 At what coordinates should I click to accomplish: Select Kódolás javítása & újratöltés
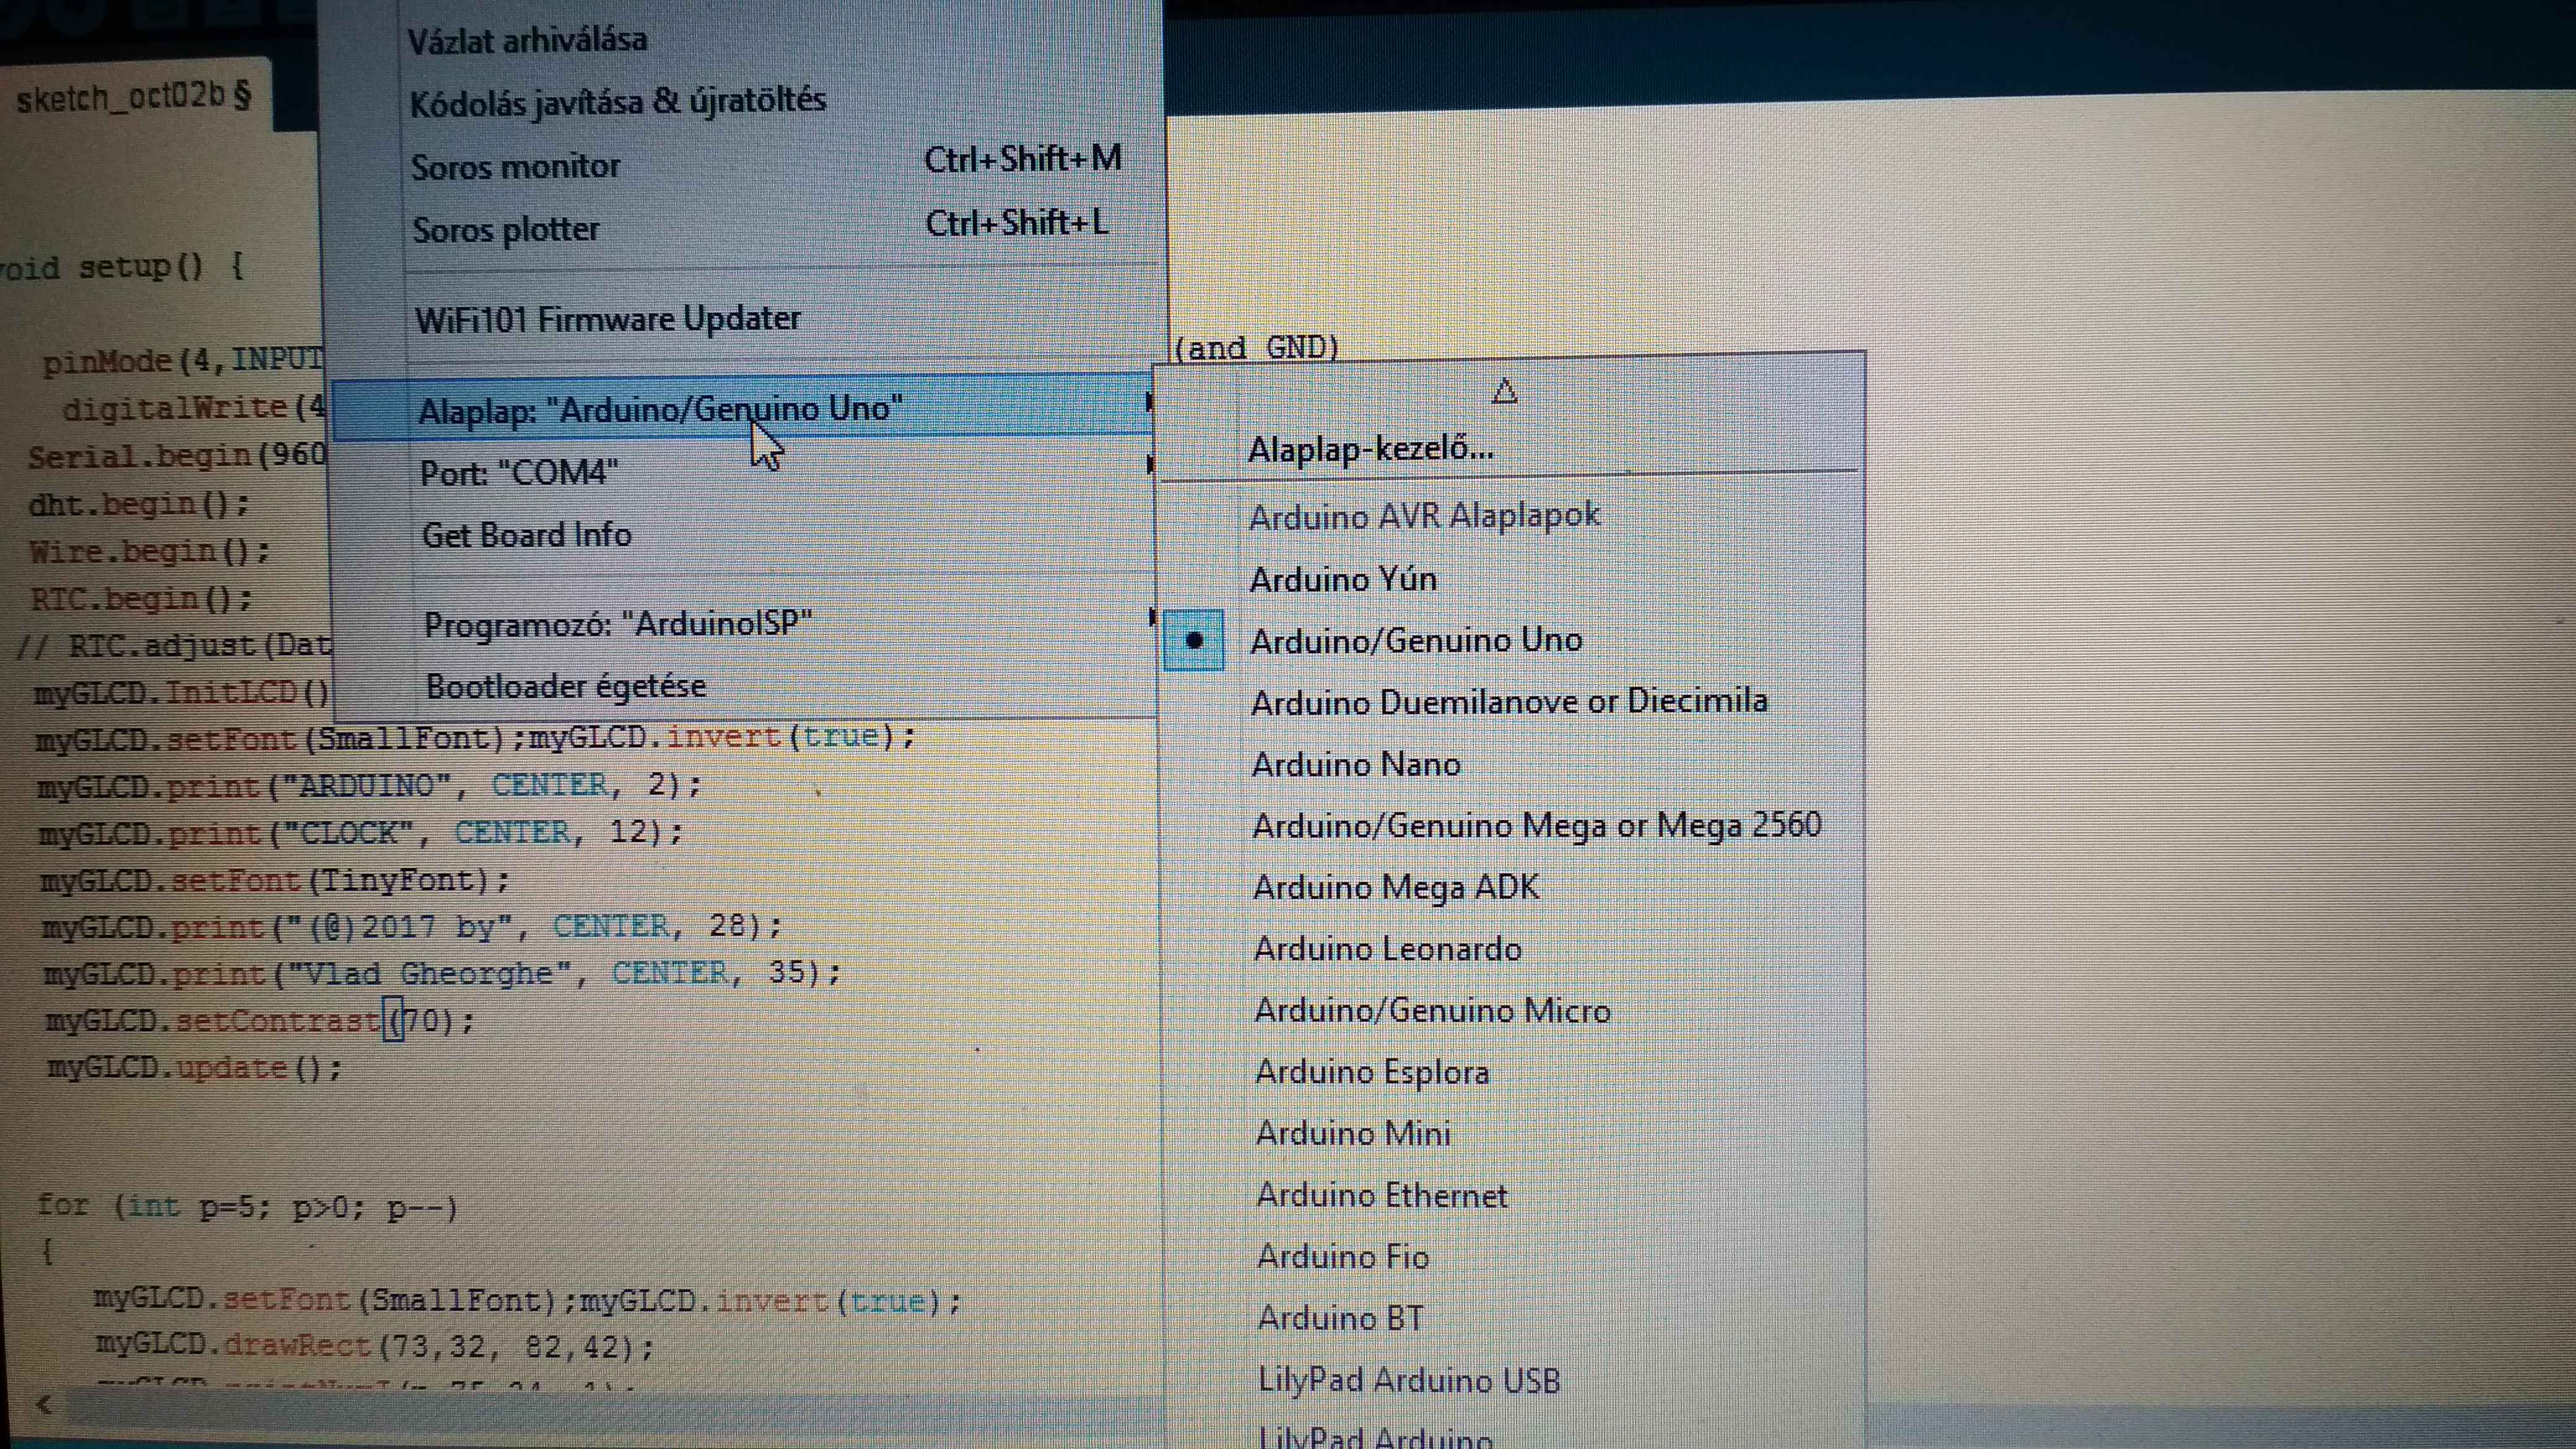point(618,102)
